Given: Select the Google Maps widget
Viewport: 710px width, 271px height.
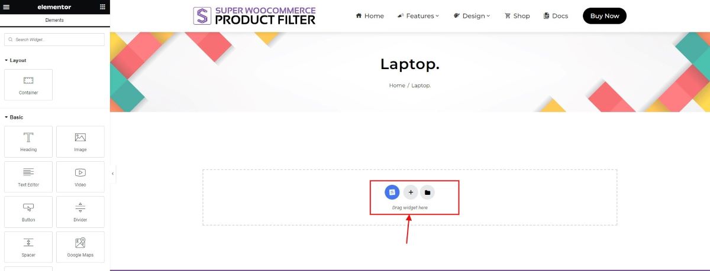Looking at the screenshot, I should click(x=80, y=247).
